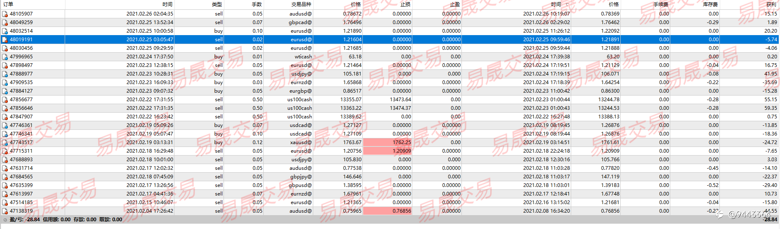This screenshot has height=229, width=780.
Task: Select the document icon of order 48049259
Action: [x=5, y=22]
